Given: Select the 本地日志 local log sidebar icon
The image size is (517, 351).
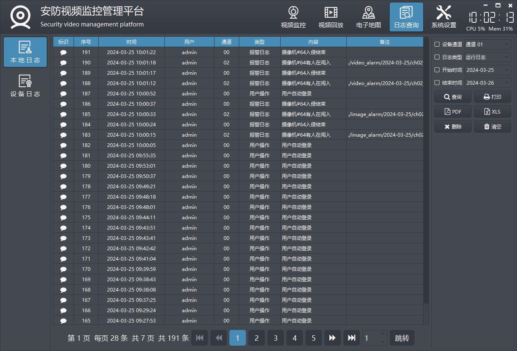Looking at the screenshot, I should [25, 52].
